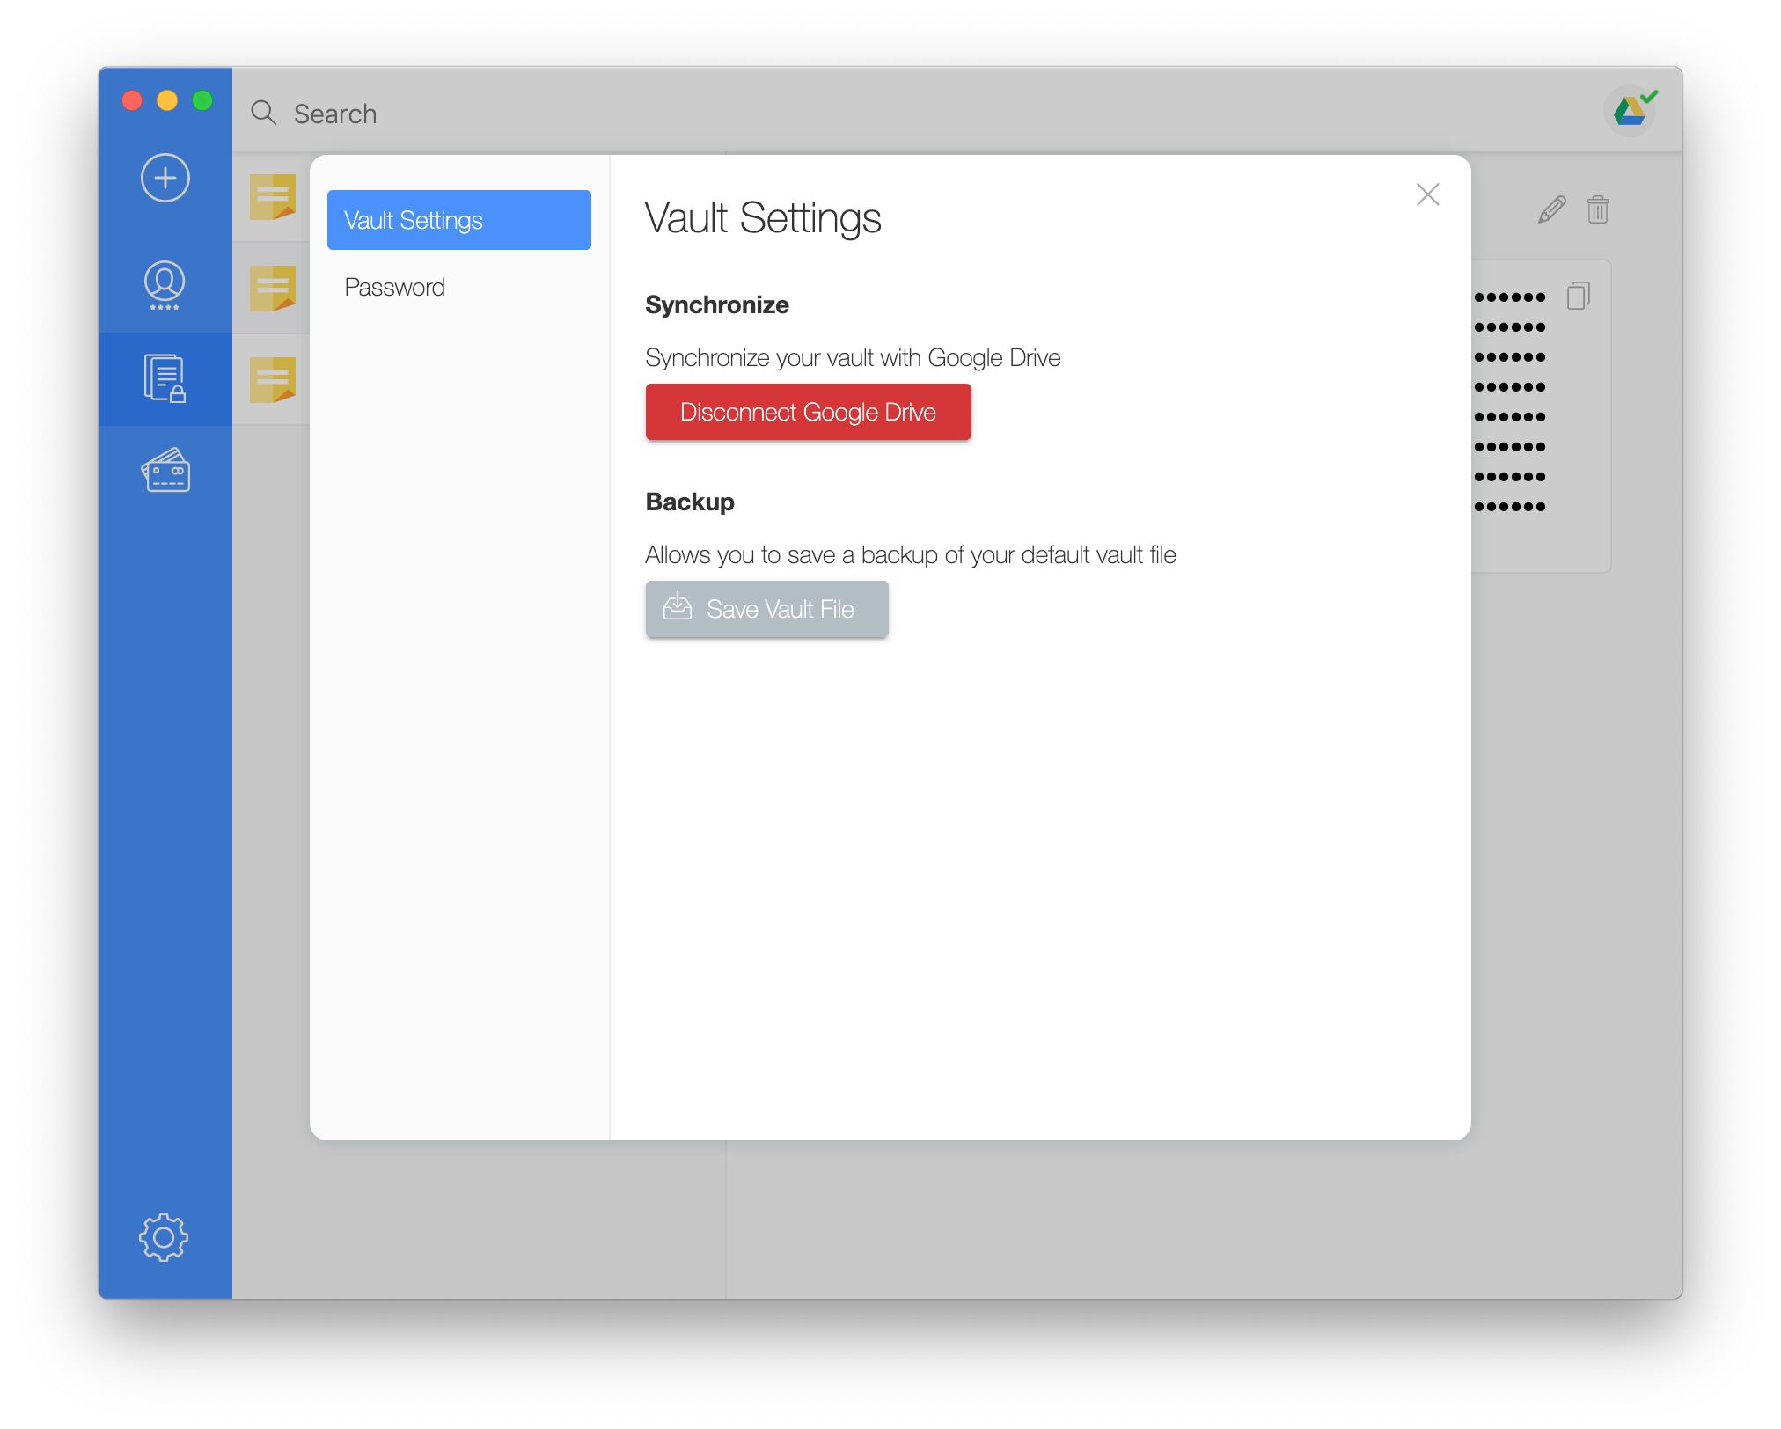This screenshot has width=1781, height=1429.
Task: Select the secure notes sidebar icon
Action: tap(165, 379)
